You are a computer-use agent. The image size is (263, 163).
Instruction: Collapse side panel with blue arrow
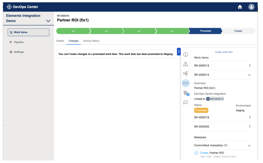coord(179,52)
